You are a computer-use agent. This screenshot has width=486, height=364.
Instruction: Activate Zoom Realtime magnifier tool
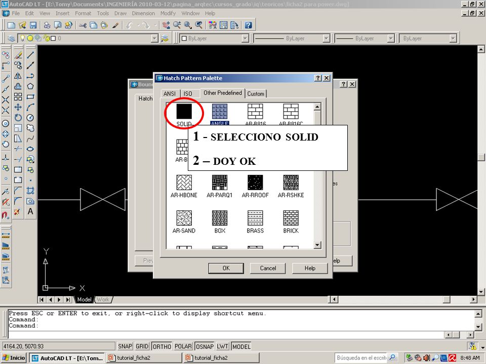177,25
